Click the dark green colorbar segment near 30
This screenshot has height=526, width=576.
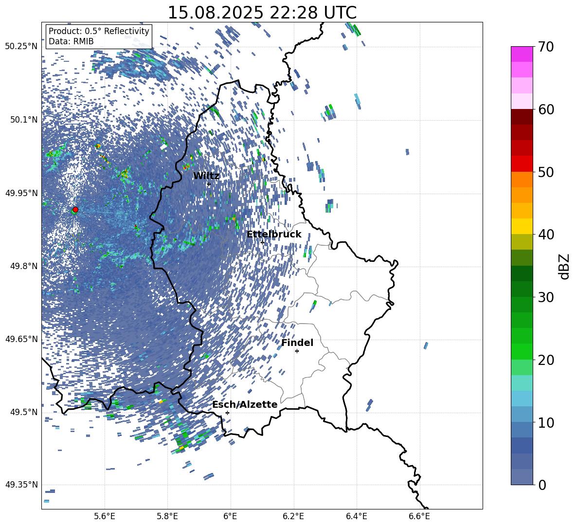click(522, 289)
